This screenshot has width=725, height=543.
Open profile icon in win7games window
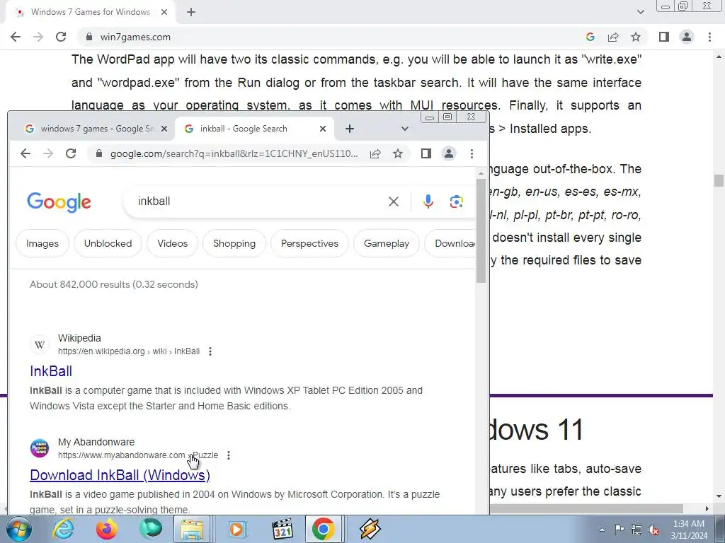point(687,37)
